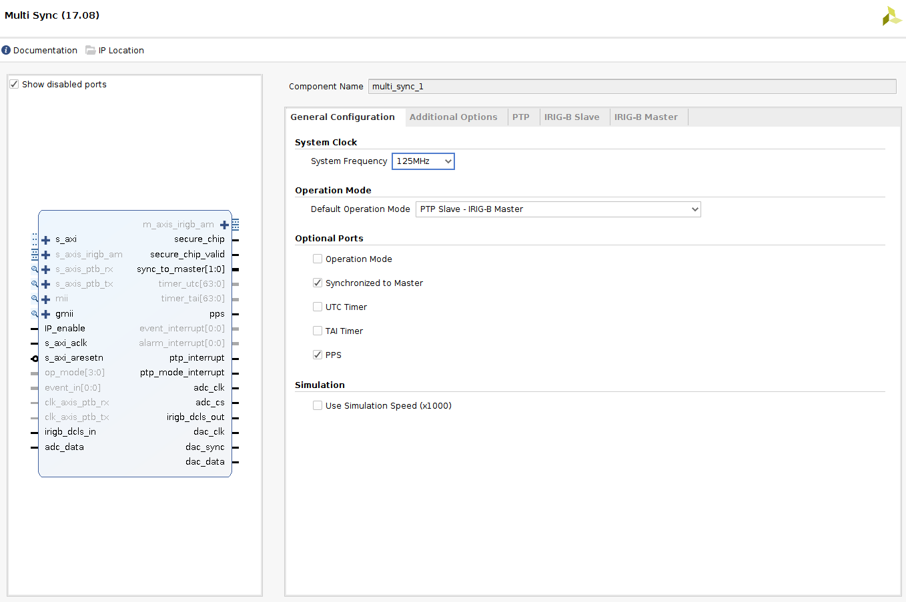
Task: Open the System Frequency dropdown
Action: [x=423, y=161]
